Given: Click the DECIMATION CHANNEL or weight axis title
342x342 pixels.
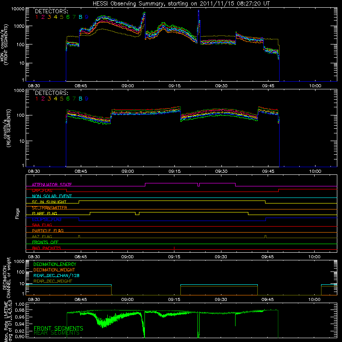Looking at the screenshot, I should (6, 277).
